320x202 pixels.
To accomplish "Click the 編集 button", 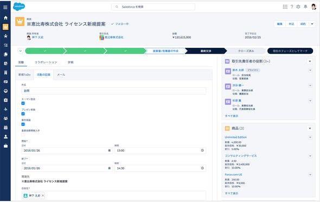I will click(x=279, y=24).
